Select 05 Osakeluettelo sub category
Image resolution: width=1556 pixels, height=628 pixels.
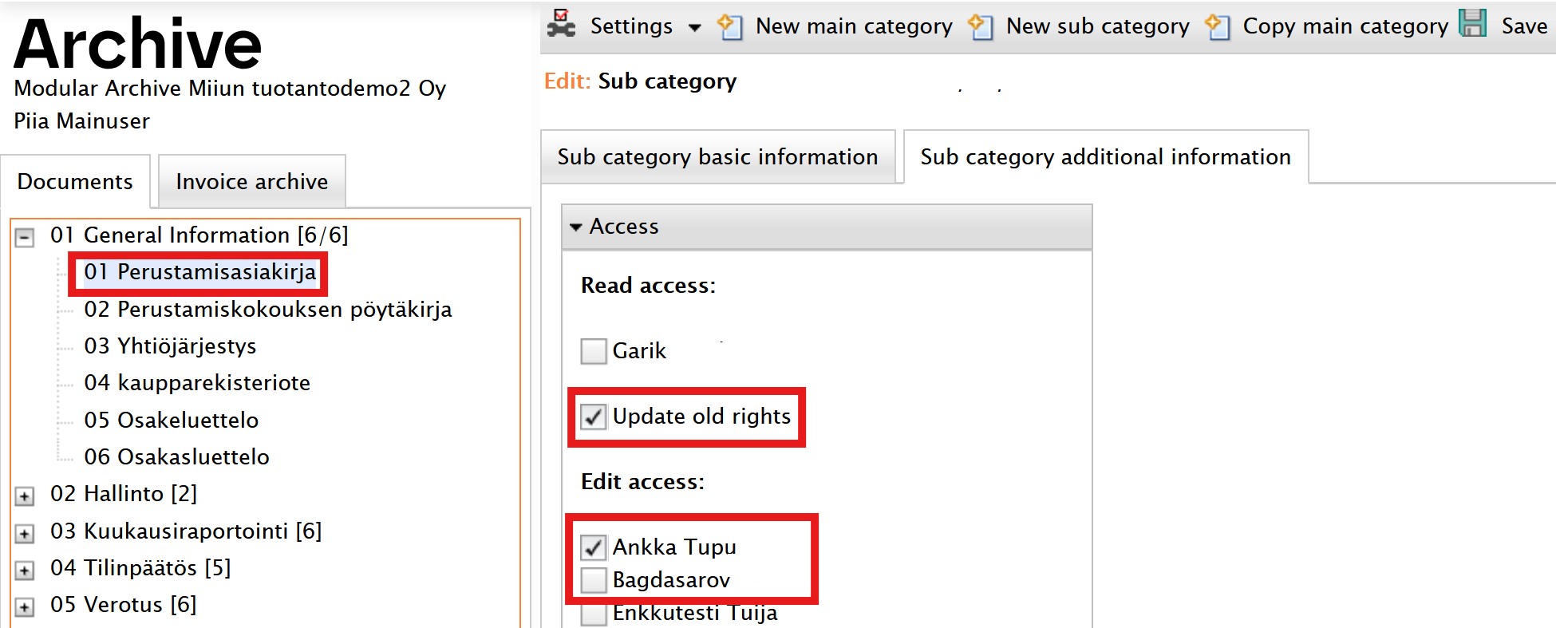click(x=171, y=420)
